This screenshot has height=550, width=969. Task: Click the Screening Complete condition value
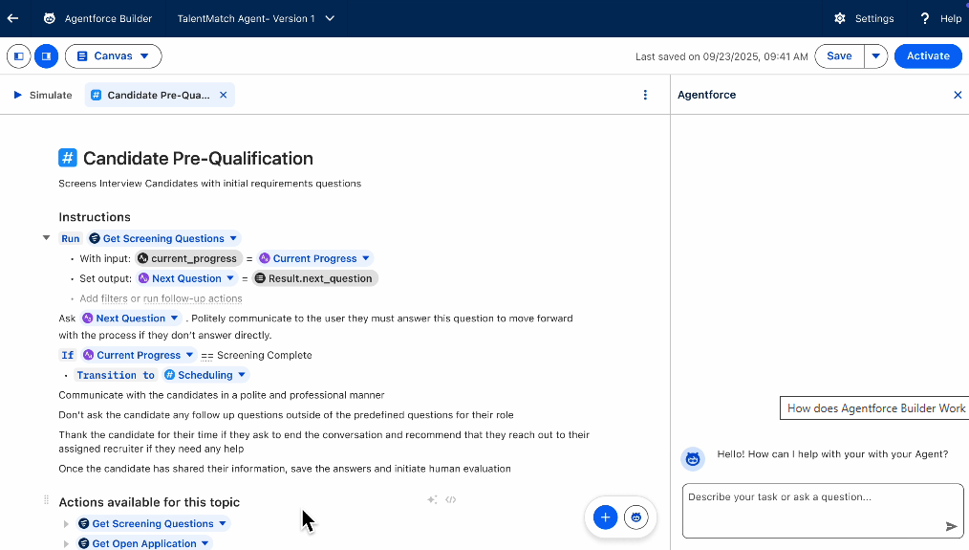pyautogui.click(x=265, y=355)
